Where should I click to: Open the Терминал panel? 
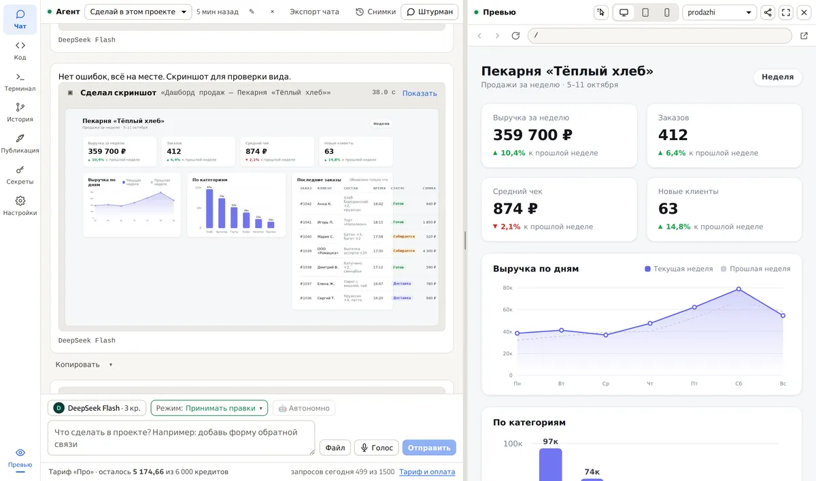pyautogui.click(x=20, y=82)
